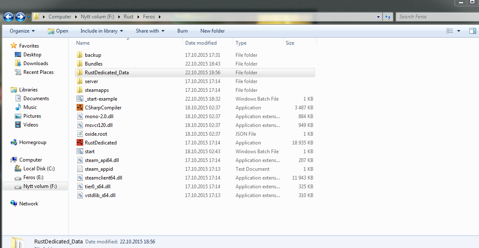Navigate to Rust in breadcrumb

click(x=128, y=17)
